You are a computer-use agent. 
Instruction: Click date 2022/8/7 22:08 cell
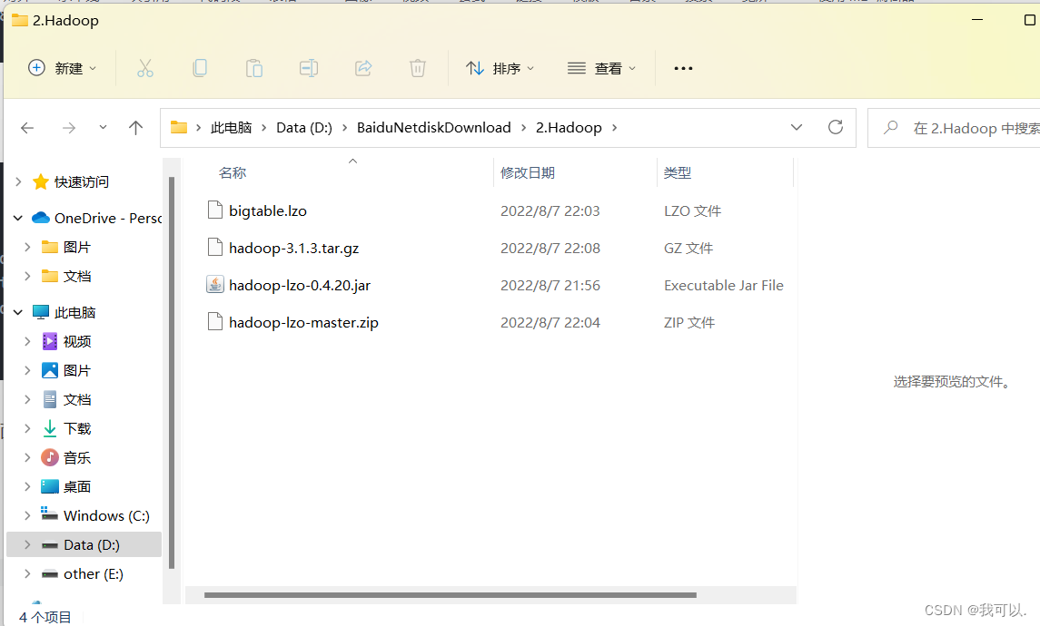coord(550,248)
